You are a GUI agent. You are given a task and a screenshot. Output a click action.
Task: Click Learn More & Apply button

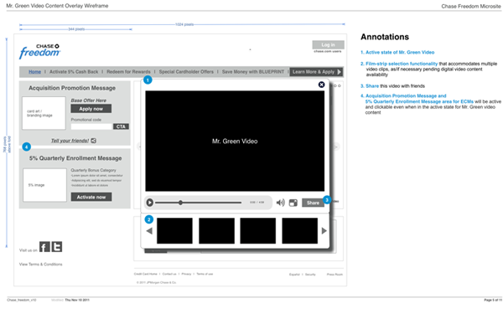[316, 72]
